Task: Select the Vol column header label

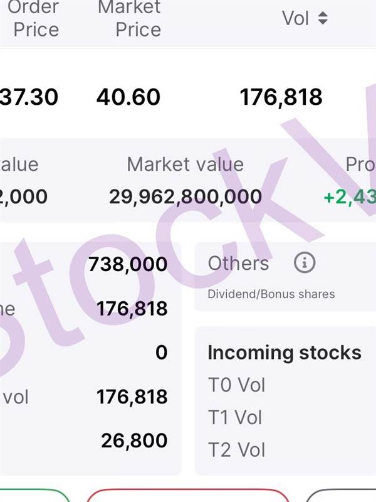Action: [296, 18]
